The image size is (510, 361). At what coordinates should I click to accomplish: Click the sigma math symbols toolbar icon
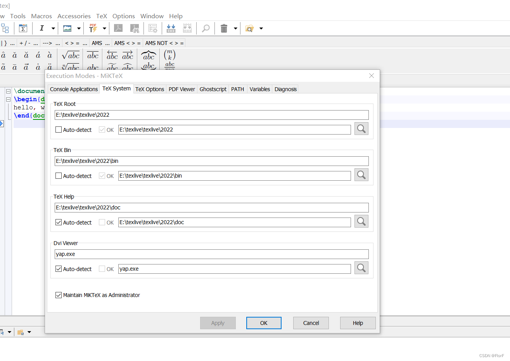point(23,28)
